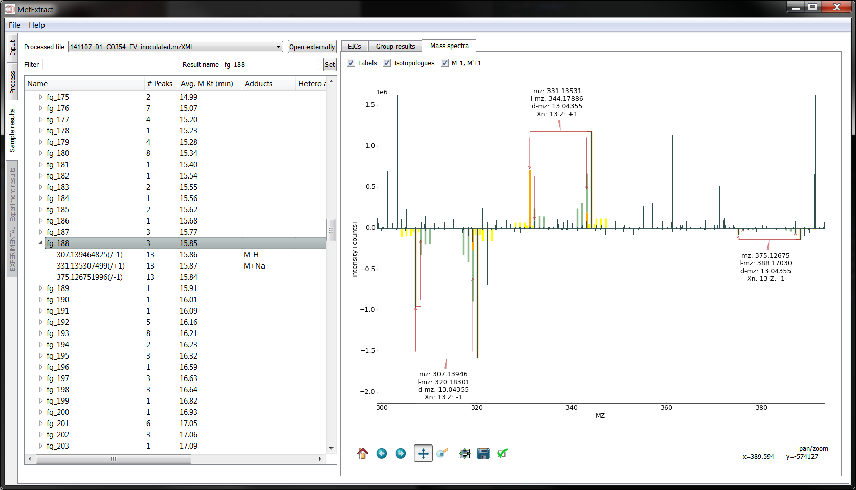This screenshot has height=490, width=856.
Task: Open the EXPERIMENTAL: Experiment results side tab
Action: coord(12,219)
